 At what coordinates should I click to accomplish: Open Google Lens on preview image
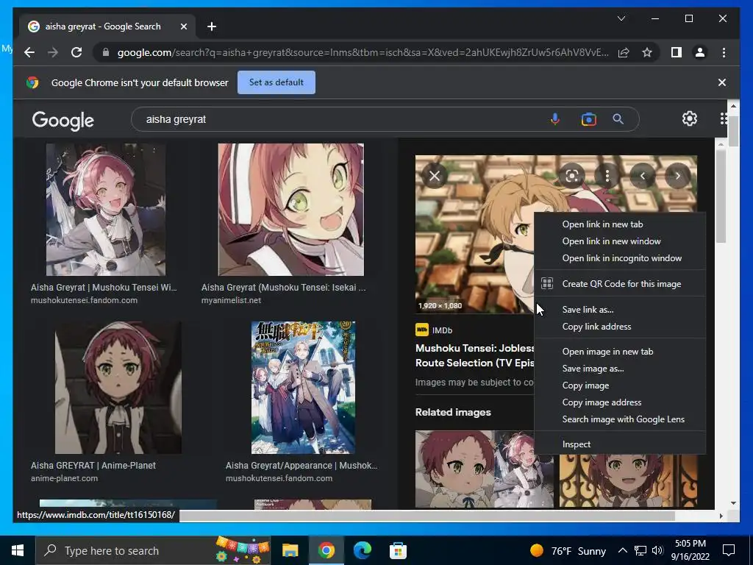[x=571, y=176]
